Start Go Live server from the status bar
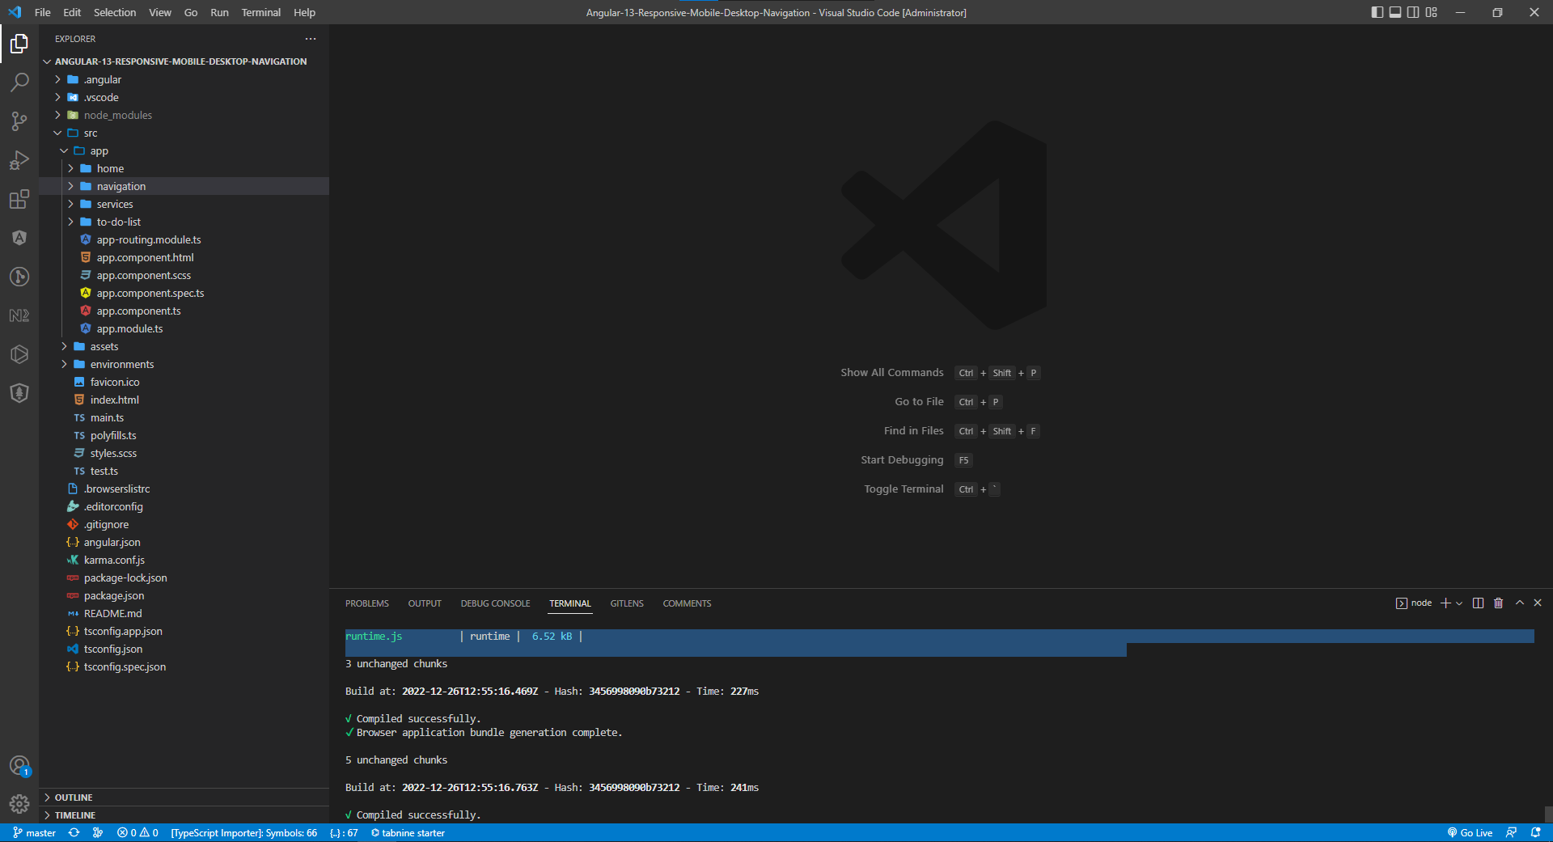 pyautogui.click(x=1469, y=832)
